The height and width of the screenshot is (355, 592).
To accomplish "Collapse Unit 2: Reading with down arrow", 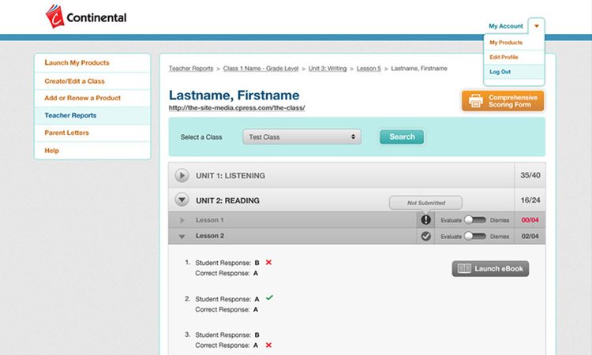I will (182, 200).
